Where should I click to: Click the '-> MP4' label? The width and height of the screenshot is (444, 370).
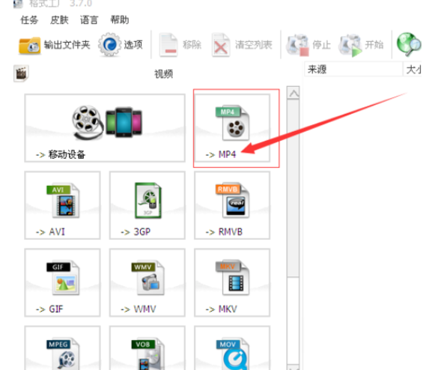(x=221, y=155)
